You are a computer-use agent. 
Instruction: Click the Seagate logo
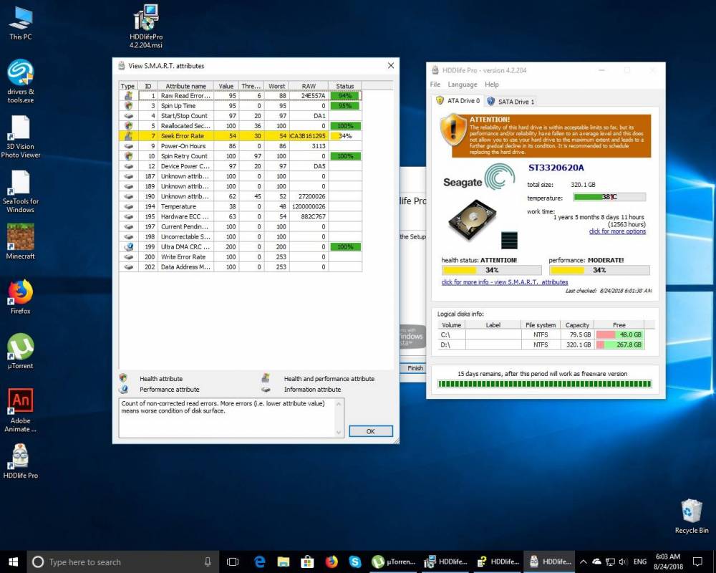(x=479, y=178)
